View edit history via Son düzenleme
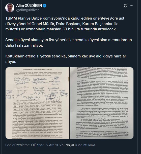The height and width of the screenshot is (154, 141). coord(18,145)
